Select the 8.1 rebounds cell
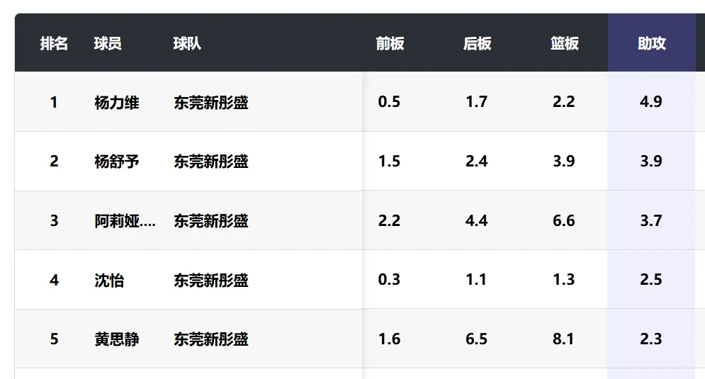 click(x=564, y=339)
